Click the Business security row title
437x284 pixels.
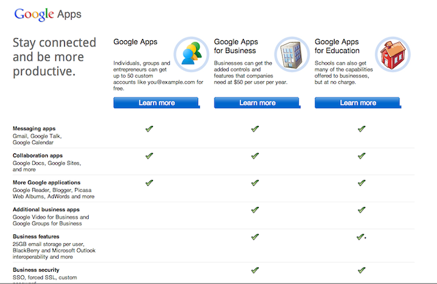(x=36, y=270)
